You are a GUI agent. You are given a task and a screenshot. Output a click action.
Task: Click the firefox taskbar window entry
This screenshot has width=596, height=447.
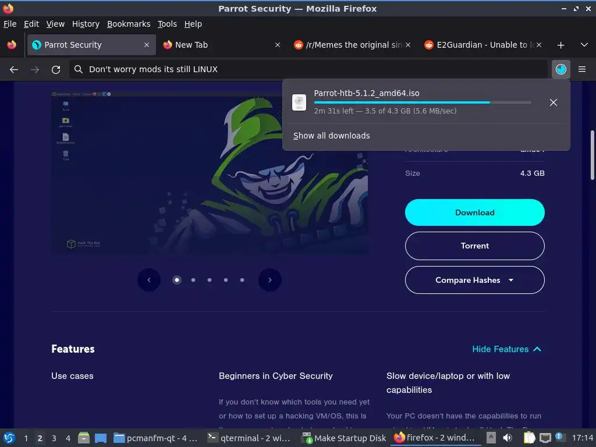435,438
